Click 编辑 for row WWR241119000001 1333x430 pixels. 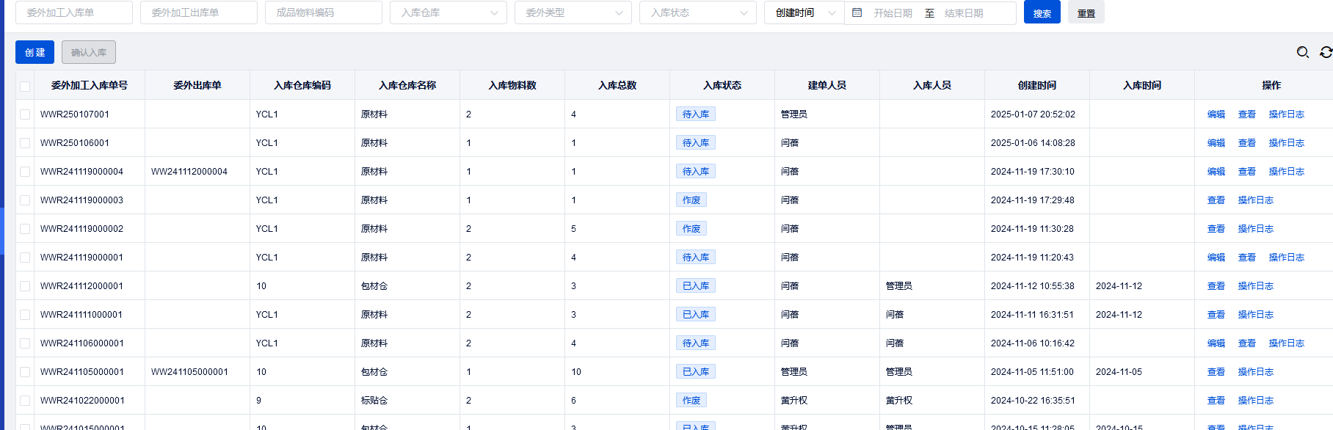[1216, 258]
